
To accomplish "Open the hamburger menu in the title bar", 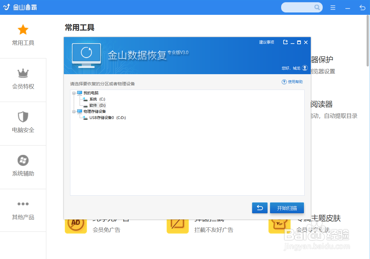I will [x=333, y=7].
